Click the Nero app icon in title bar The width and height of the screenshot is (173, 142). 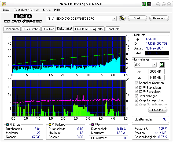pos(4,4)
